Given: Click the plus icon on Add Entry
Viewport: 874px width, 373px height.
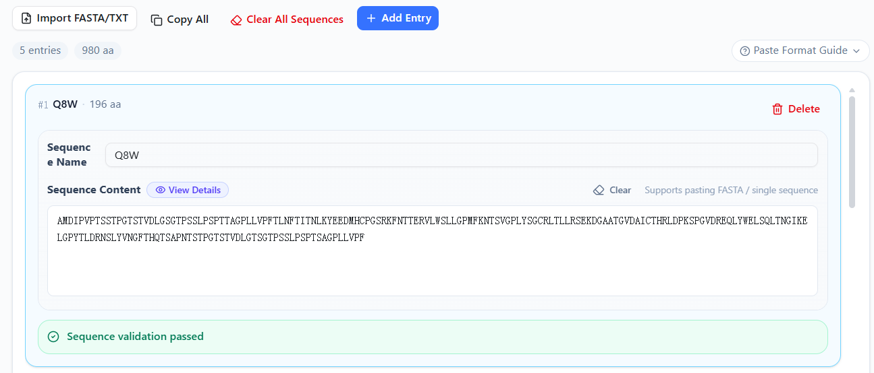Looking at the screenshot, I should [x=371, y=18].
